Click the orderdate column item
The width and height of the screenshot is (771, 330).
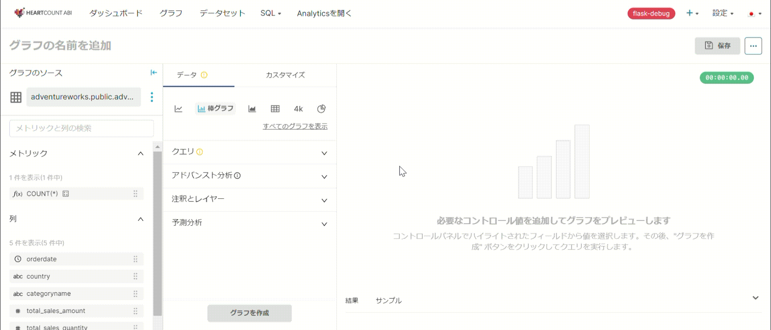point(76,259)
